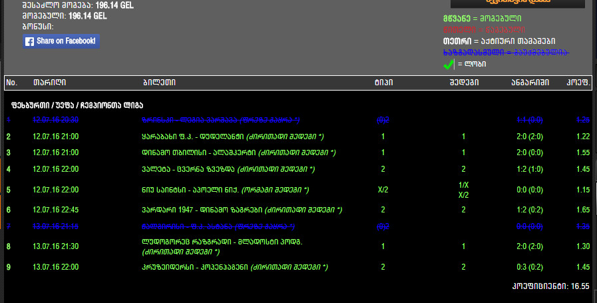Click the ანგარიში column header
Screen dimensions: 597x303
click(x=530, y=83)
